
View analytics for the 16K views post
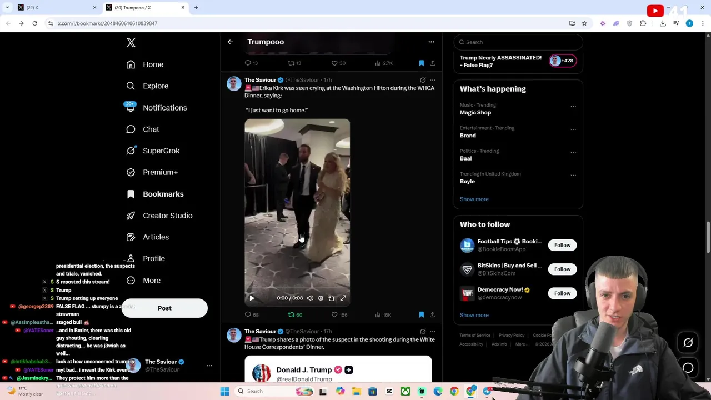pyautogui.click(x=383, y=314)
